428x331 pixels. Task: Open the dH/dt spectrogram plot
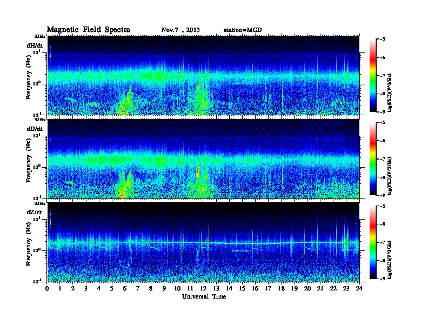point(203,75)
